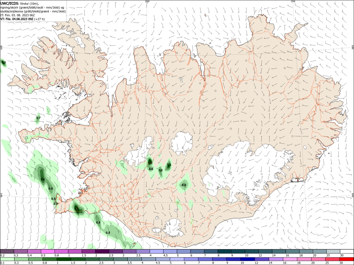Click the '15W' longitude label

pos(293,1)
